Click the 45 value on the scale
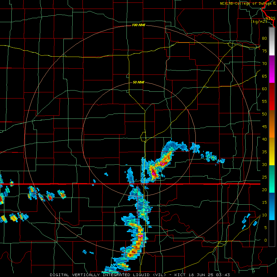The height and width of the screenshot is (277, 277). point(264,127)
